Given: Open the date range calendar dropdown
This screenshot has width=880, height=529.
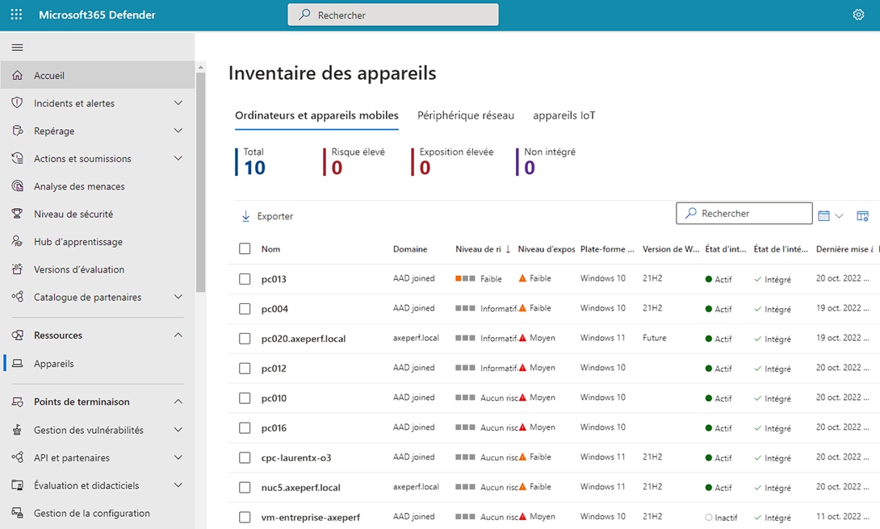Looking at the screenshot, I should (830, 216).
